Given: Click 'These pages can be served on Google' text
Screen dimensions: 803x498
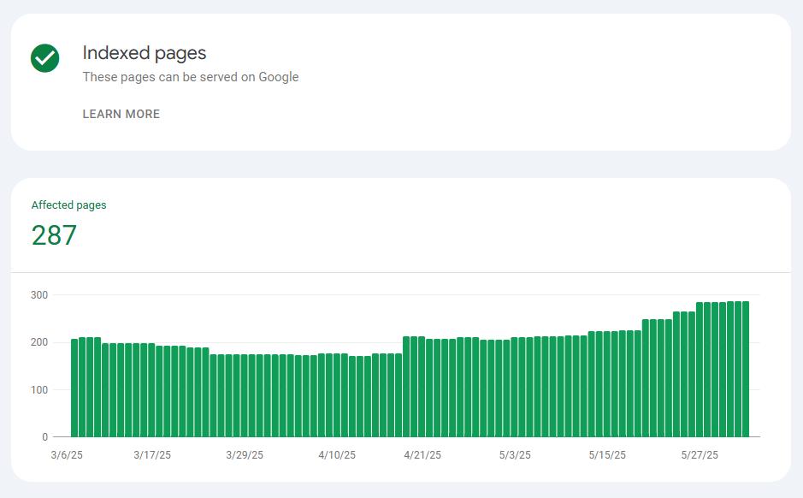Looking at the screenshot, I should click(191, 77).
